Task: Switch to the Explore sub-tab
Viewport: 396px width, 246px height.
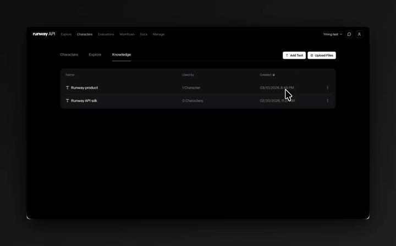Action: coord(95,55)
